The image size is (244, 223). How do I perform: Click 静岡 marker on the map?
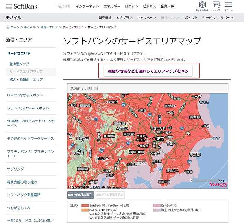(x=90, y=182)
